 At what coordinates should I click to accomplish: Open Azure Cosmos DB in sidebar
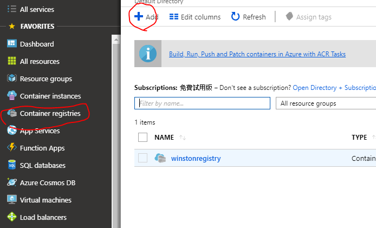click(x=48, y=183)
